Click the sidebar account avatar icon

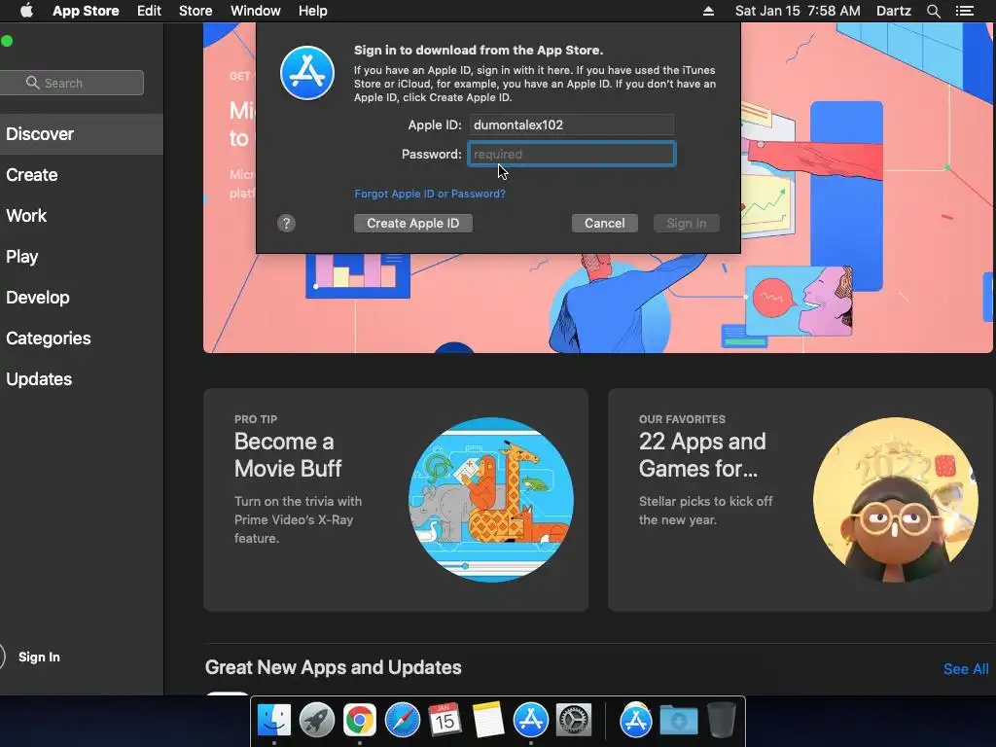tap(2, 657)
